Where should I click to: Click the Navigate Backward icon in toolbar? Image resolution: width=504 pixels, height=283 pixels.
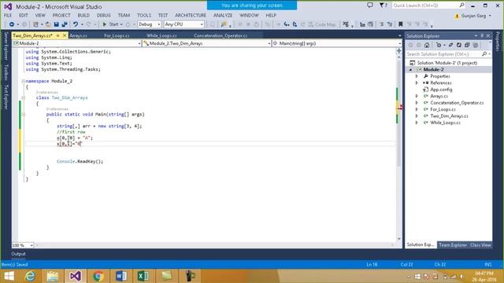pos(12,24)
